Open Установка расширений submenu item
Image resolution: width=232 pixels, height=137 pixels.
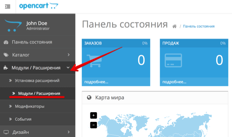pyautogui.click(x=37, y=80)
